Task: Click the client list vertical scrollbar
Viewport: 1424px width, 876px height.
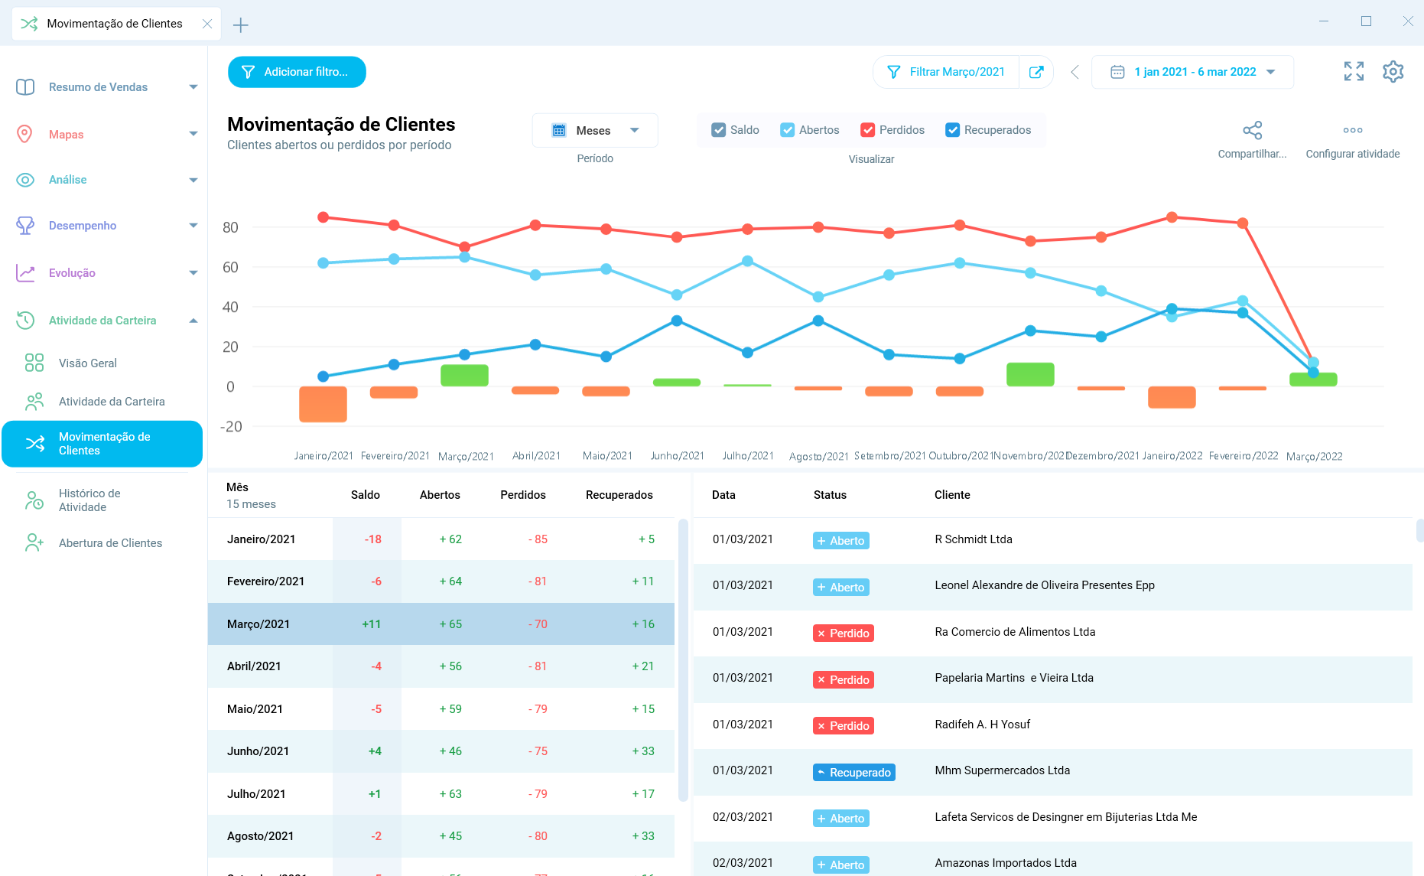Action: [1419, 530]
